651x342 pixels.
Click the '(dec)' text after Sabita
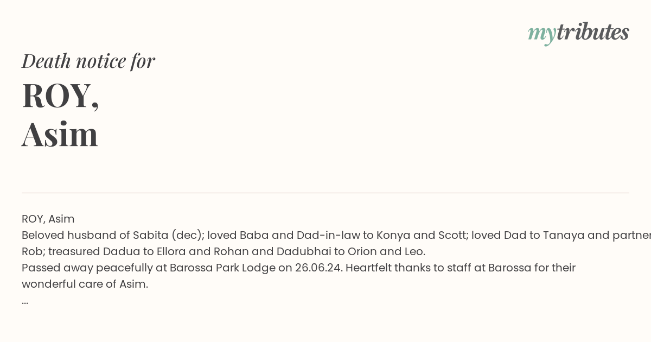point(187,235)
